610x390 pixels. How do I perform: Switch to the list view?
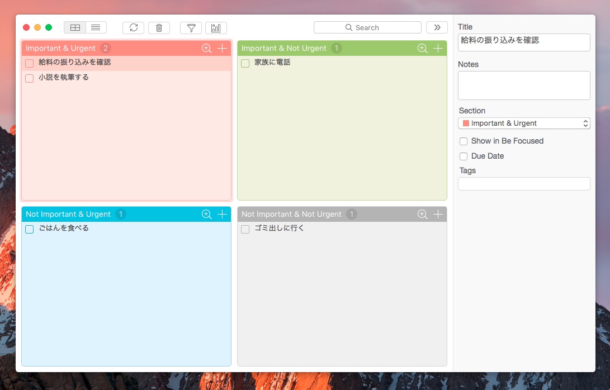pos(96,27)
